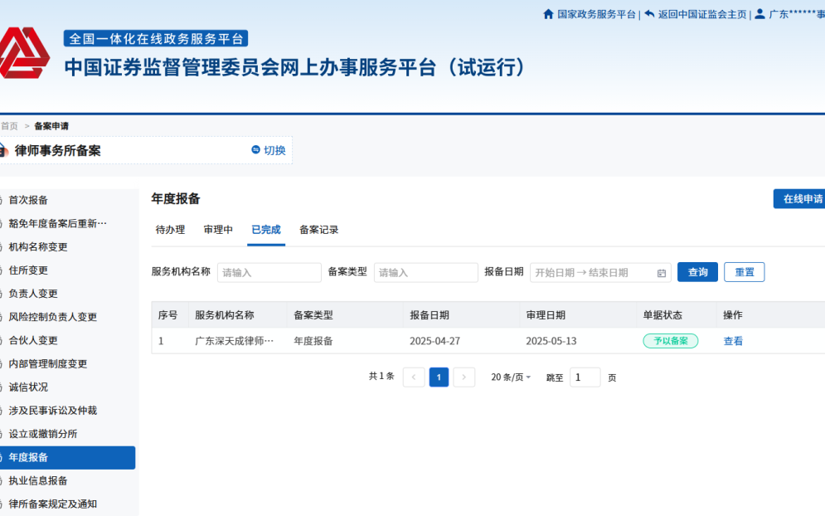
Task: Click the 予以备案 status tag
Action: click(x=670, y=341)
